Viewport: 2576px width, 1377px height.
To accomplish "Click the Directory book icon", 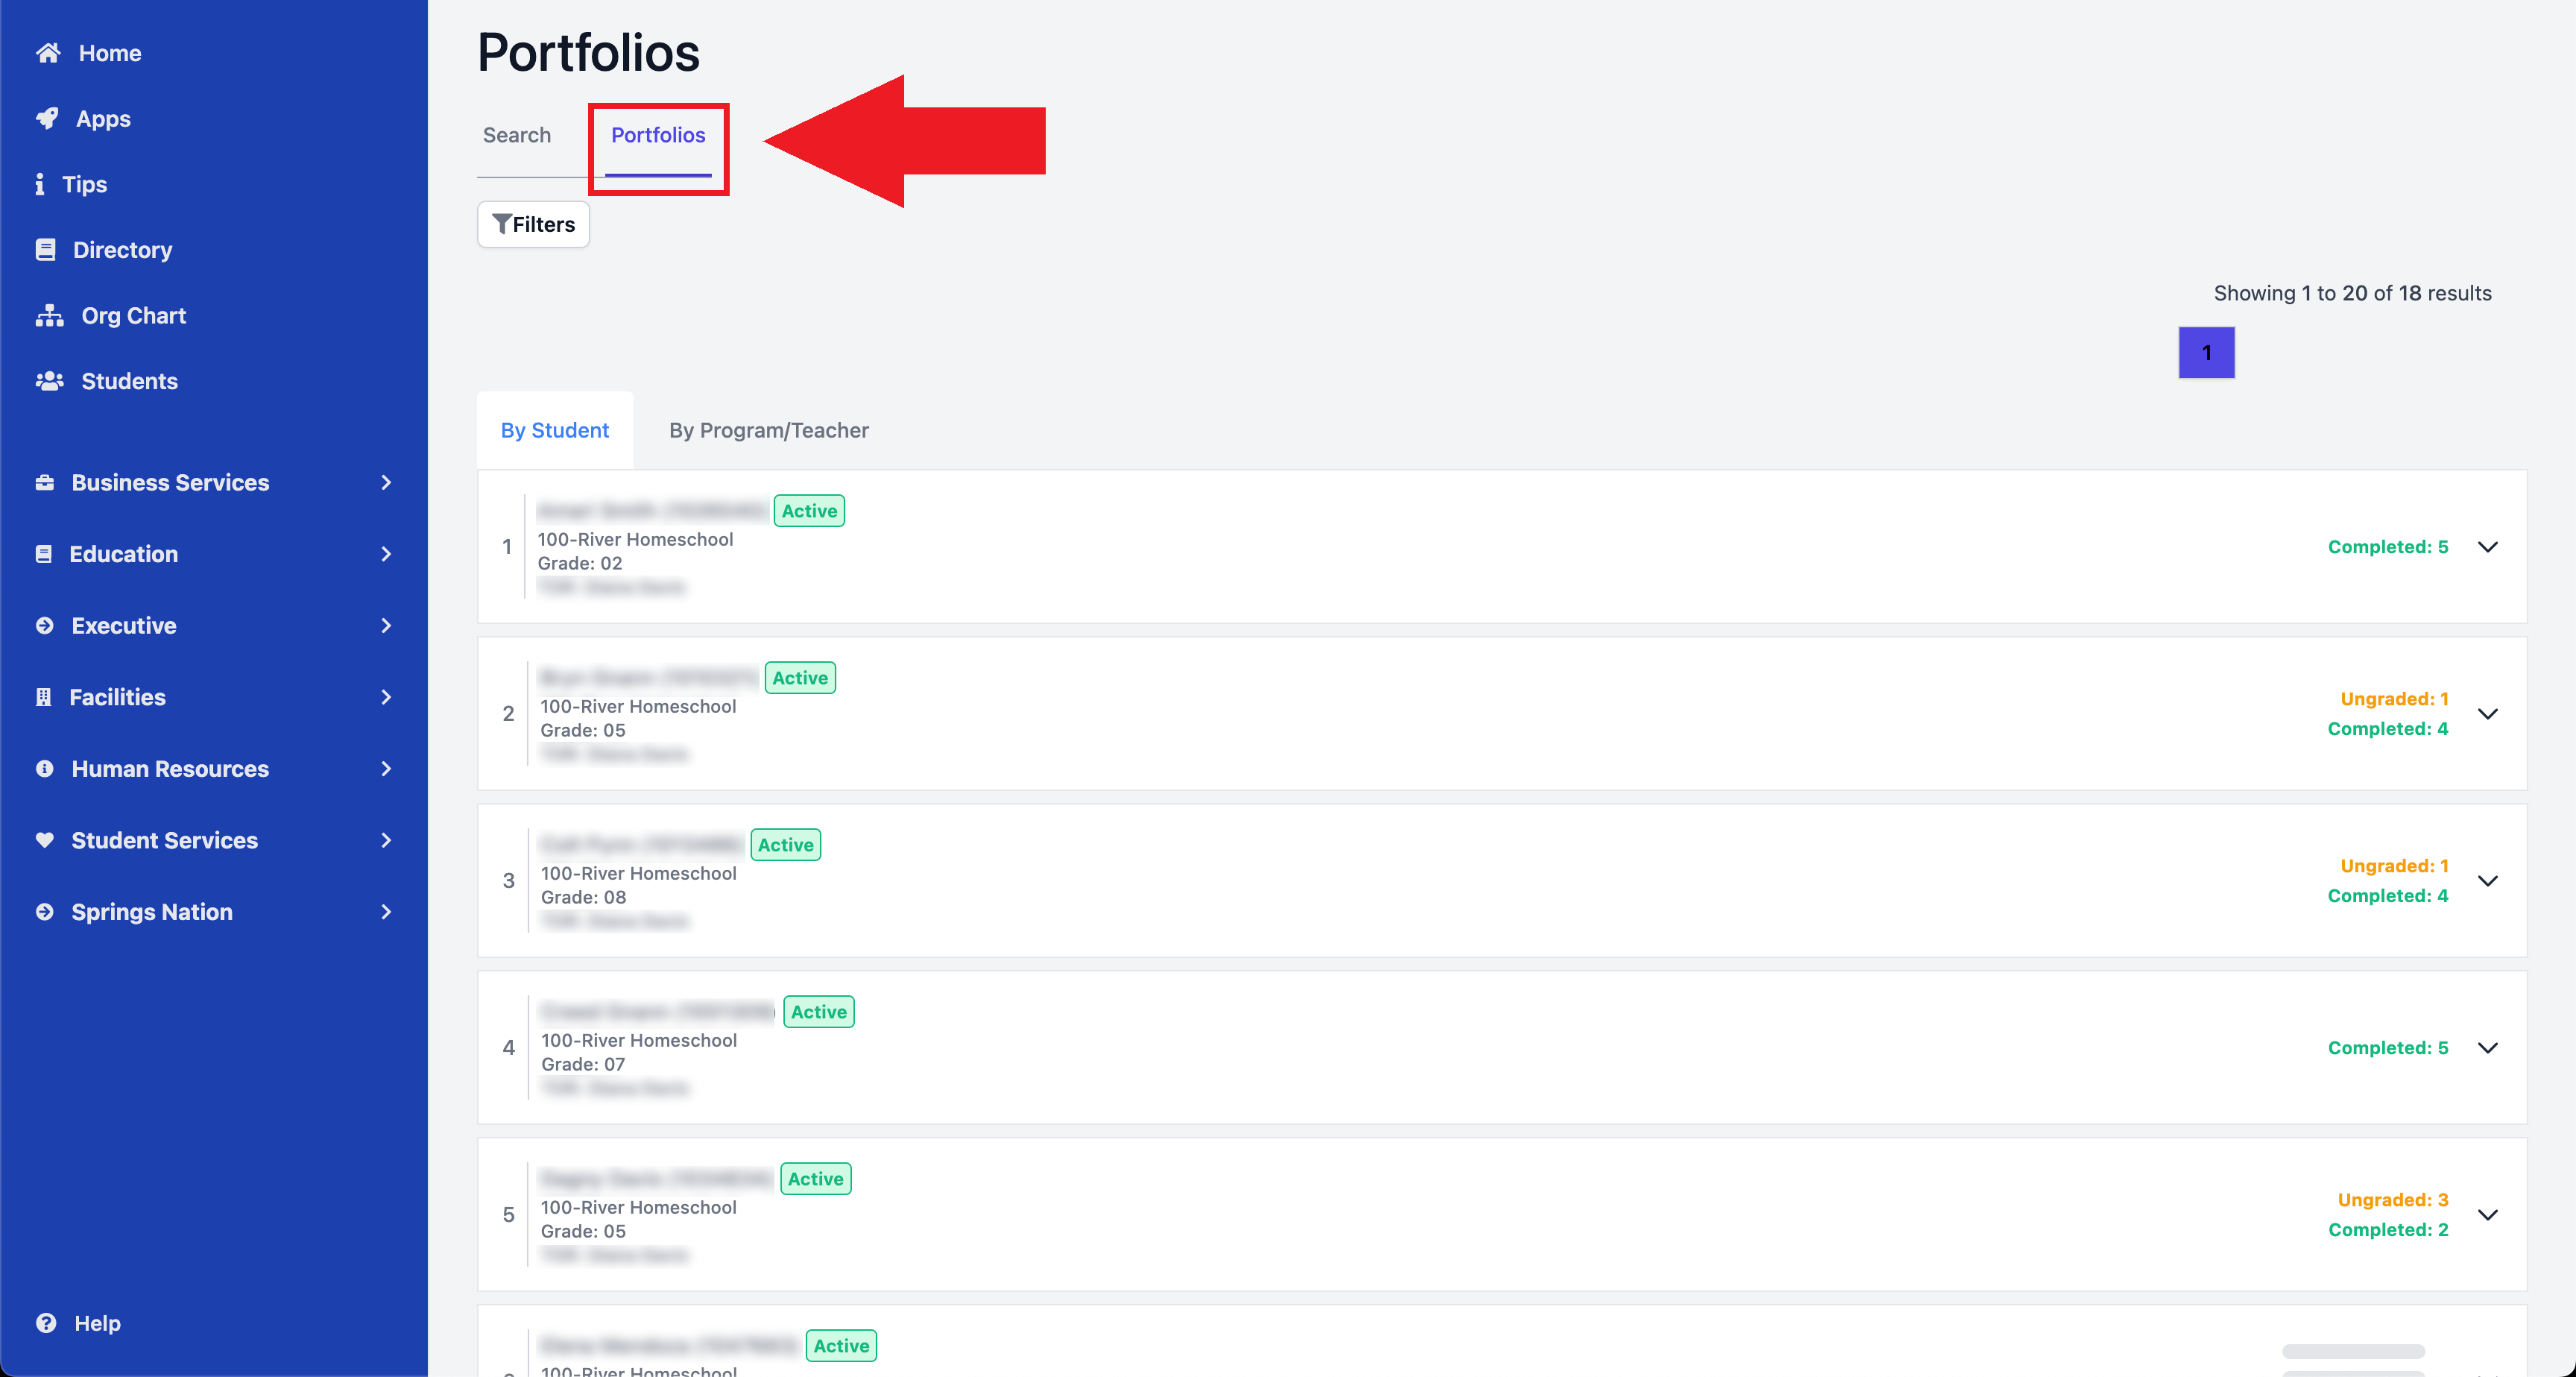I will click(46, 249).
